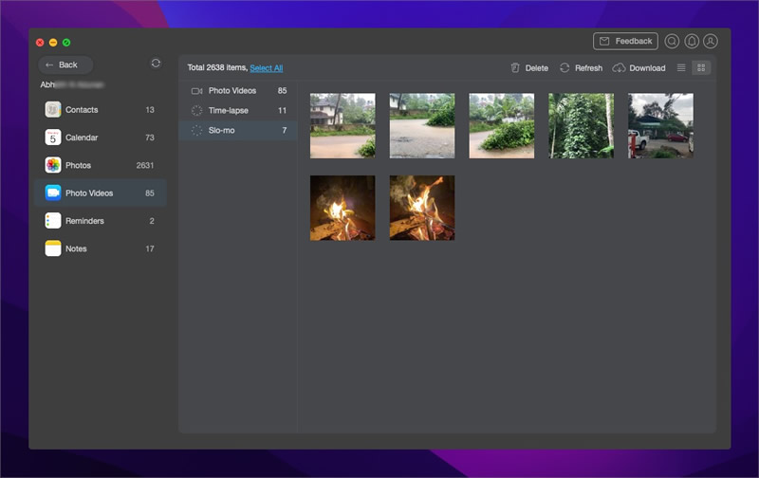Screen dimensions: 759x478
Task: Click the Delete trash icon
Action: (515, 67)
